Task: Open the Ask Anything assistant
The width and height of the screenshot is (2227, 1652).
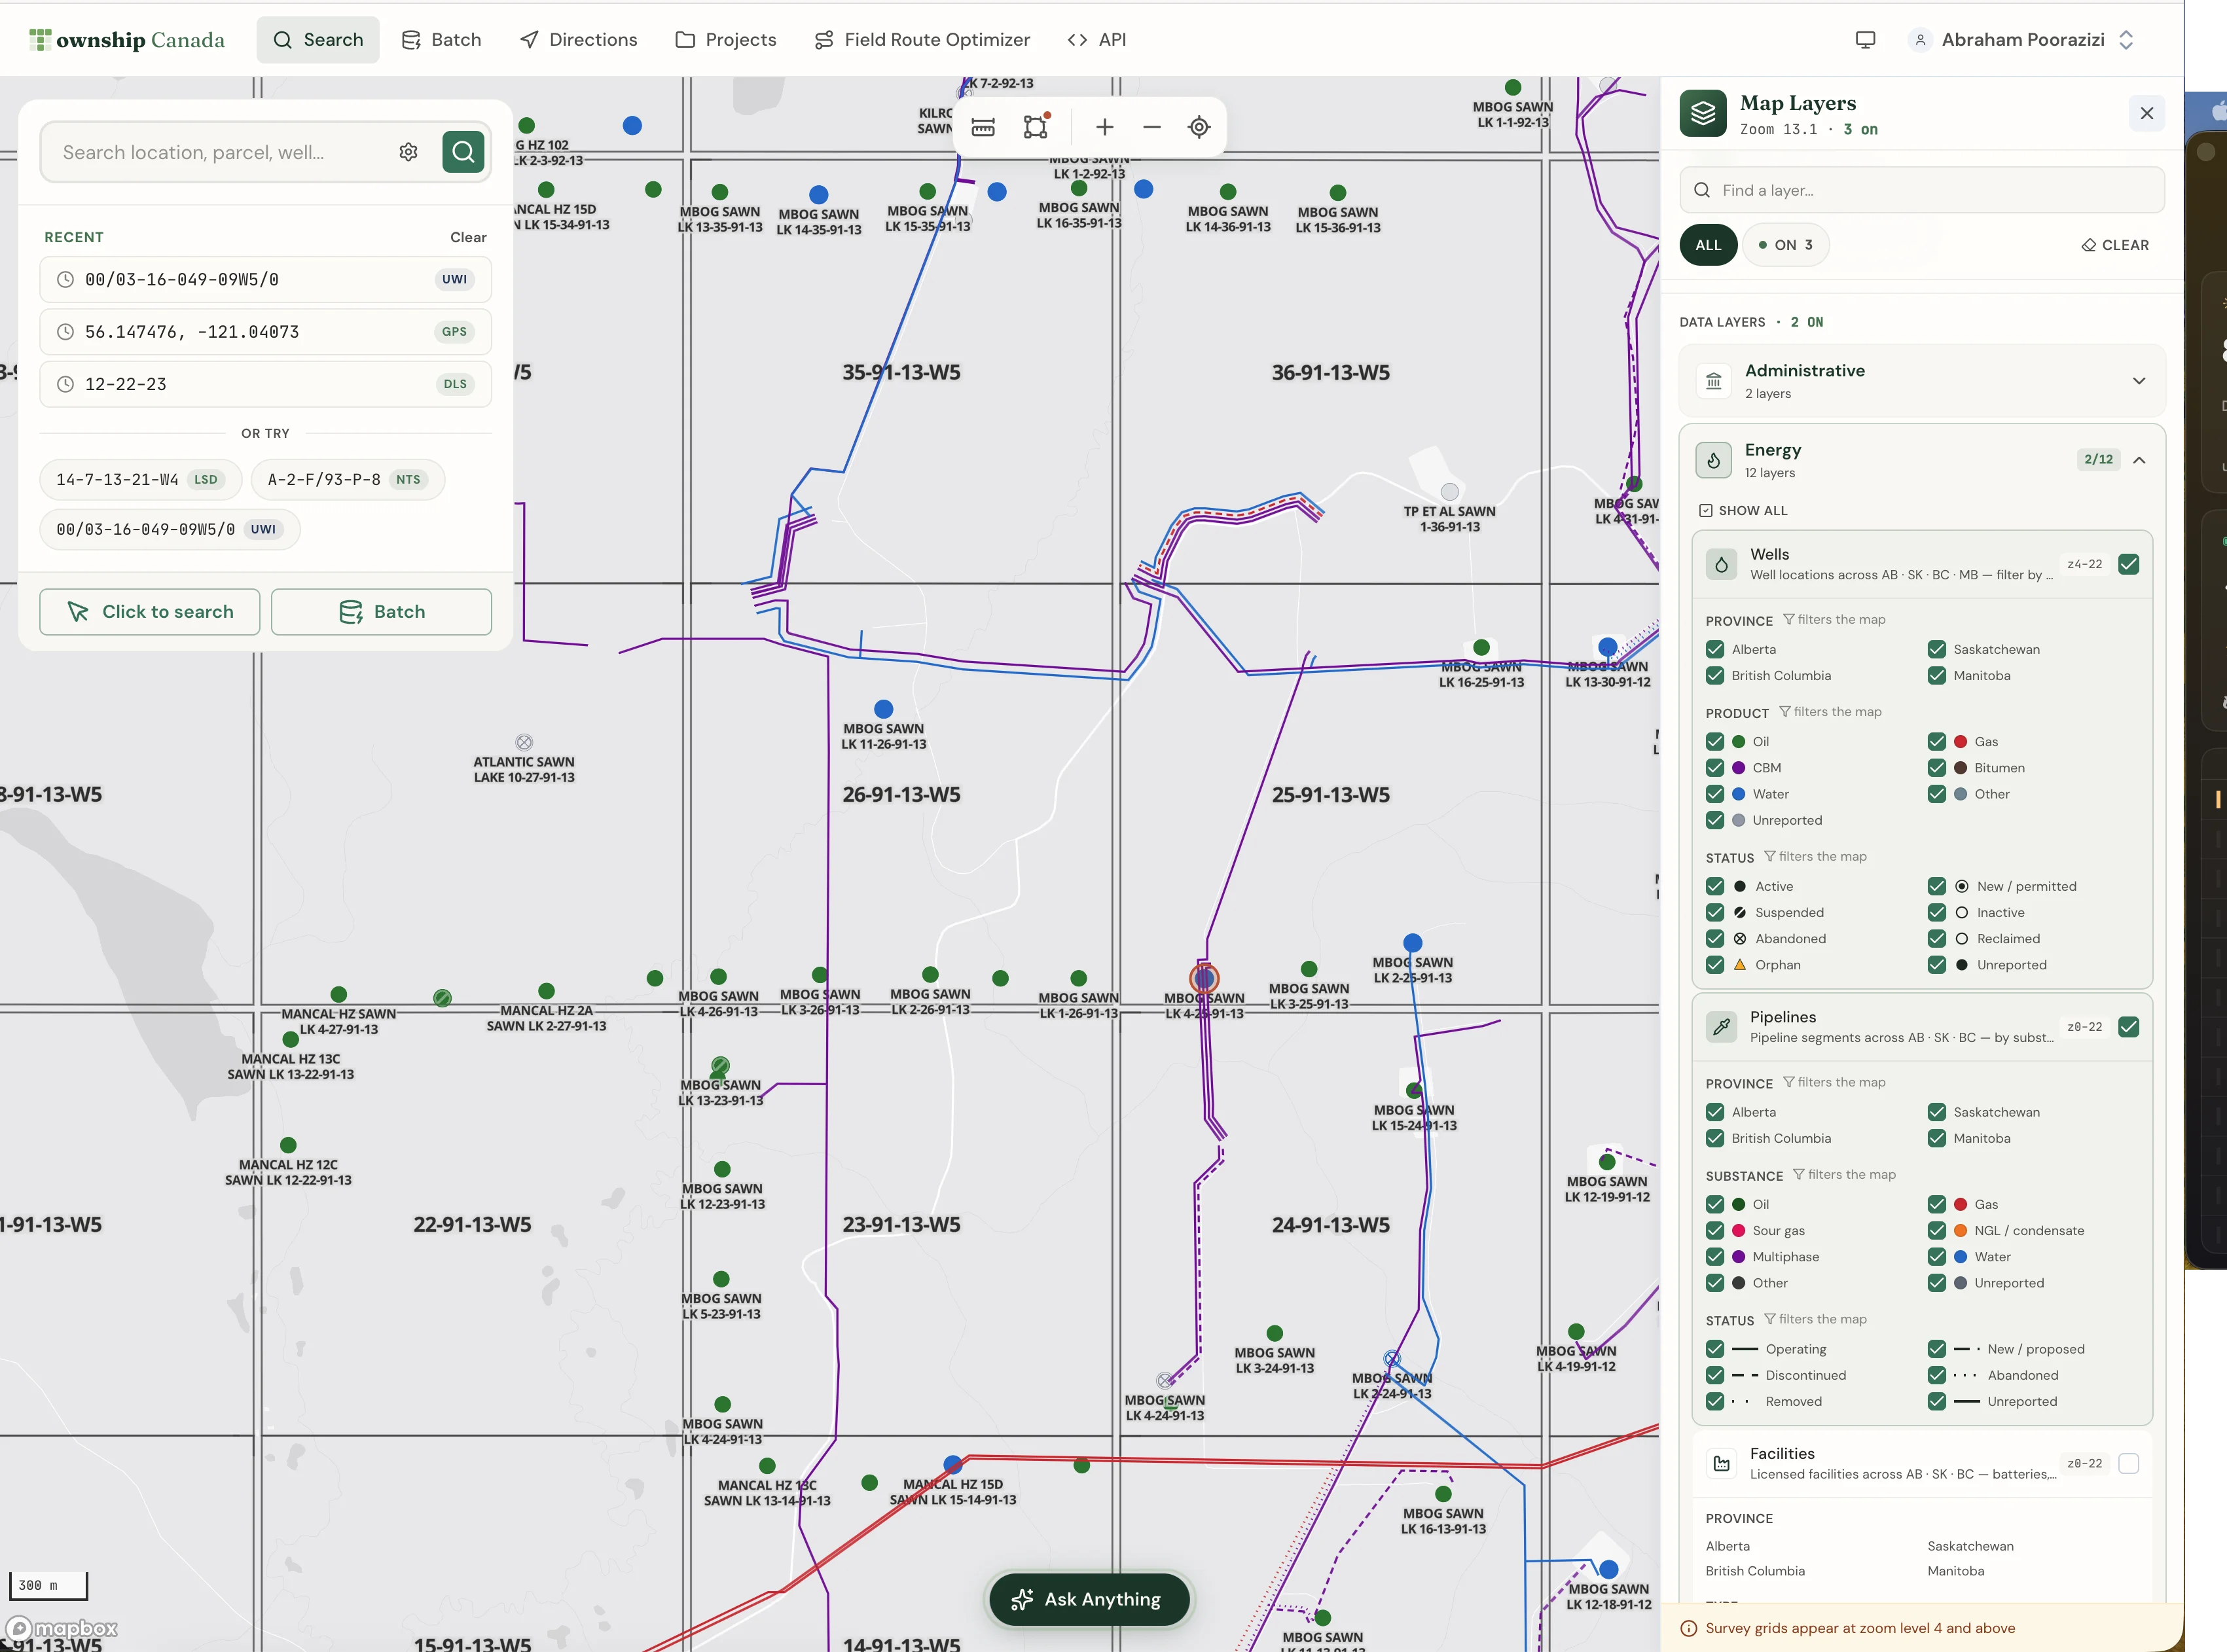Action: (x=1088, y=1599)
